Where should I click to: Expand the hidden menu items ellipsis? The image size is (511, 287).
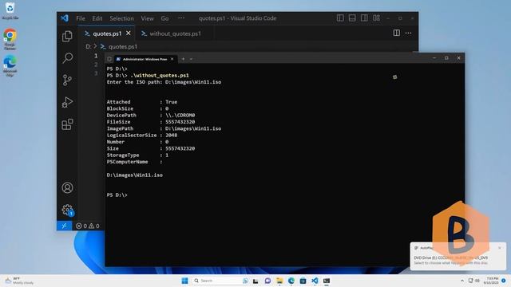181,18
